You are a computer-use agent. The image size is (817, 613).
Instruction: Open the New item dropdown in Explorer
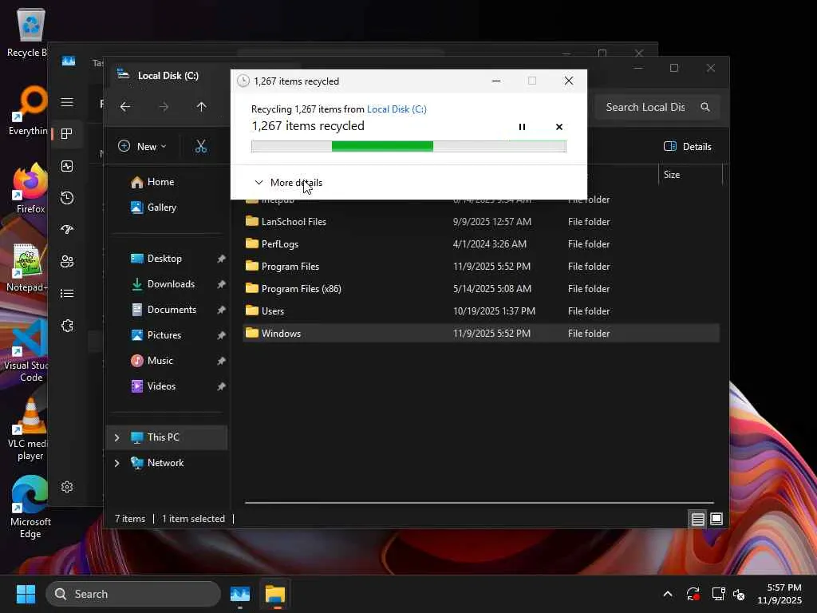pyautogui.click(x=142, y=147)
